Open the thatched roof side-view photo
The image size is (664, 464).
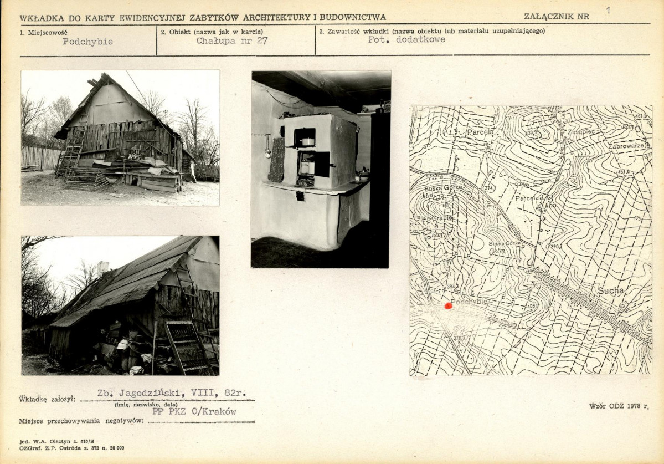(x=120, y=305)
